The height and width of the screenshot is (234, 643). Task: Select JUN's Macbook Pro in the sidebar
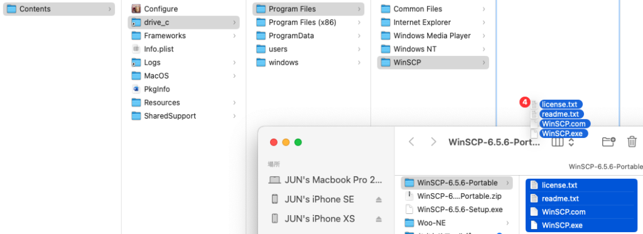pyautogui.click(x=325, y=180)
